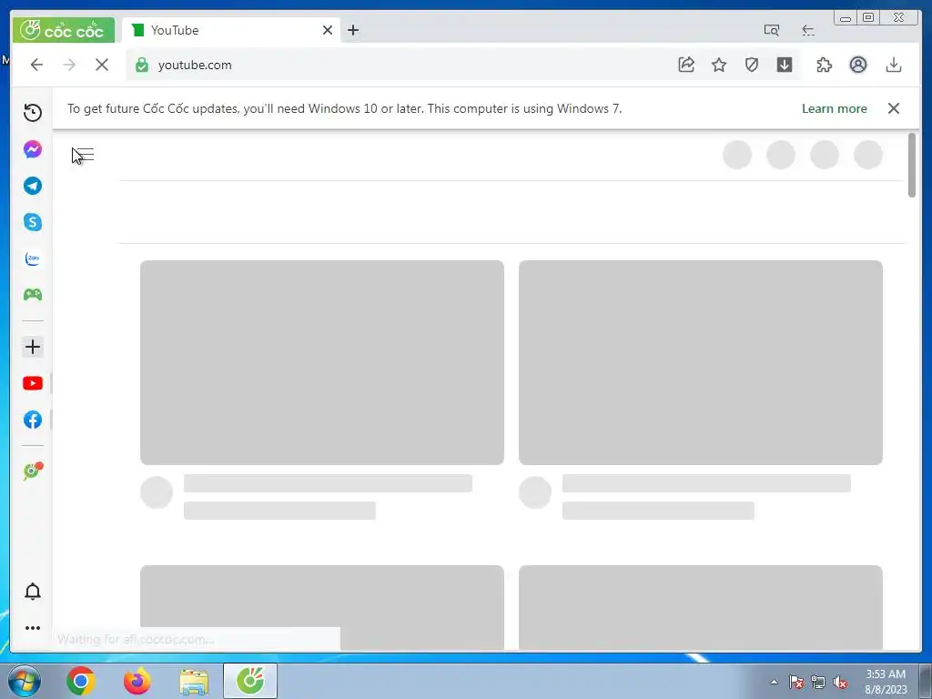The image size is (932, 699).
Task: Open YouTube shortcut in the sidebar
Action: point(33,383)
